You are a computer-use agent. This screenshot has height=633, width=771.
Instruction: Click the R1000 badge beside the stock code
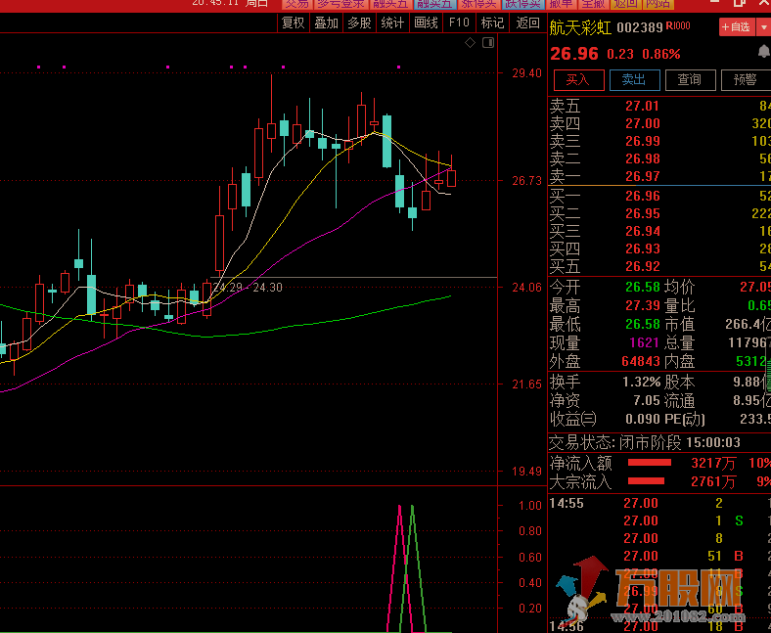[678, 26]
